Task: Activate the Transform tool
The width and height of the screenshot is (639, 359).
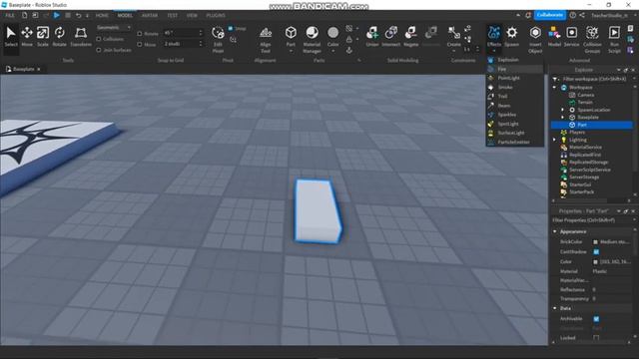Action: coord(81,37)
